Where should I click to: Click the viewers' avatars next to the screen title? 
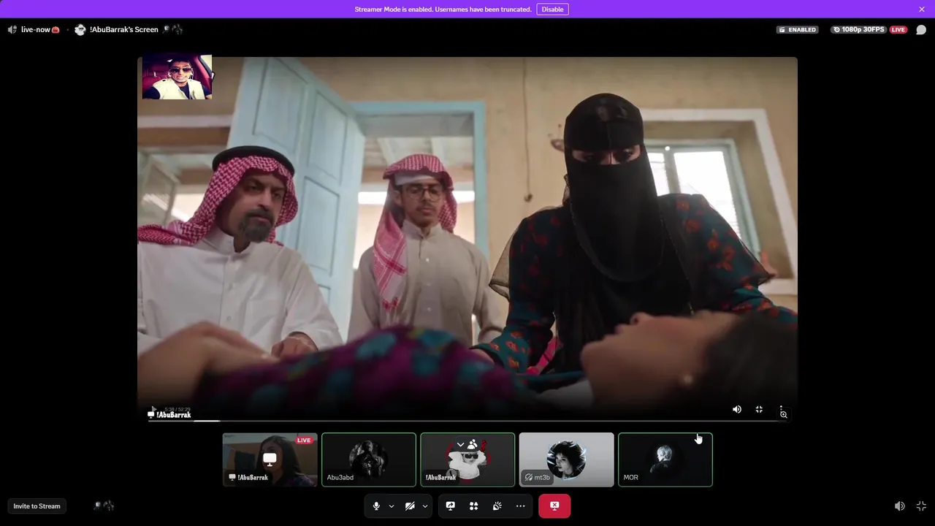pos(172,30)
